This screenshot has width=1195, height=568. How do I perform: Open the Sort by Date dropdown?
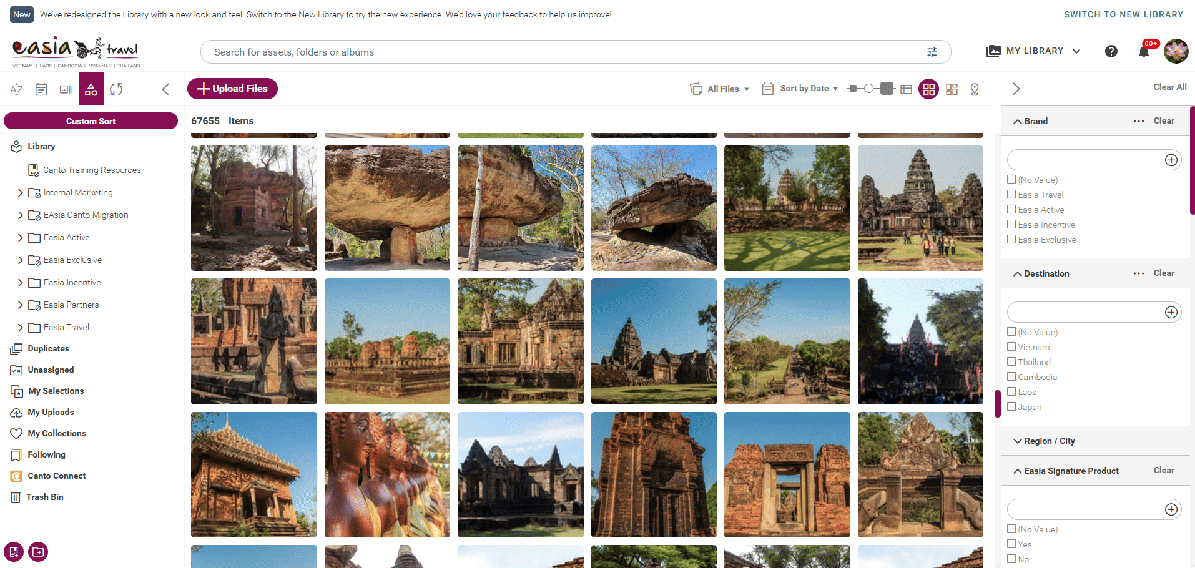point(800,89)
